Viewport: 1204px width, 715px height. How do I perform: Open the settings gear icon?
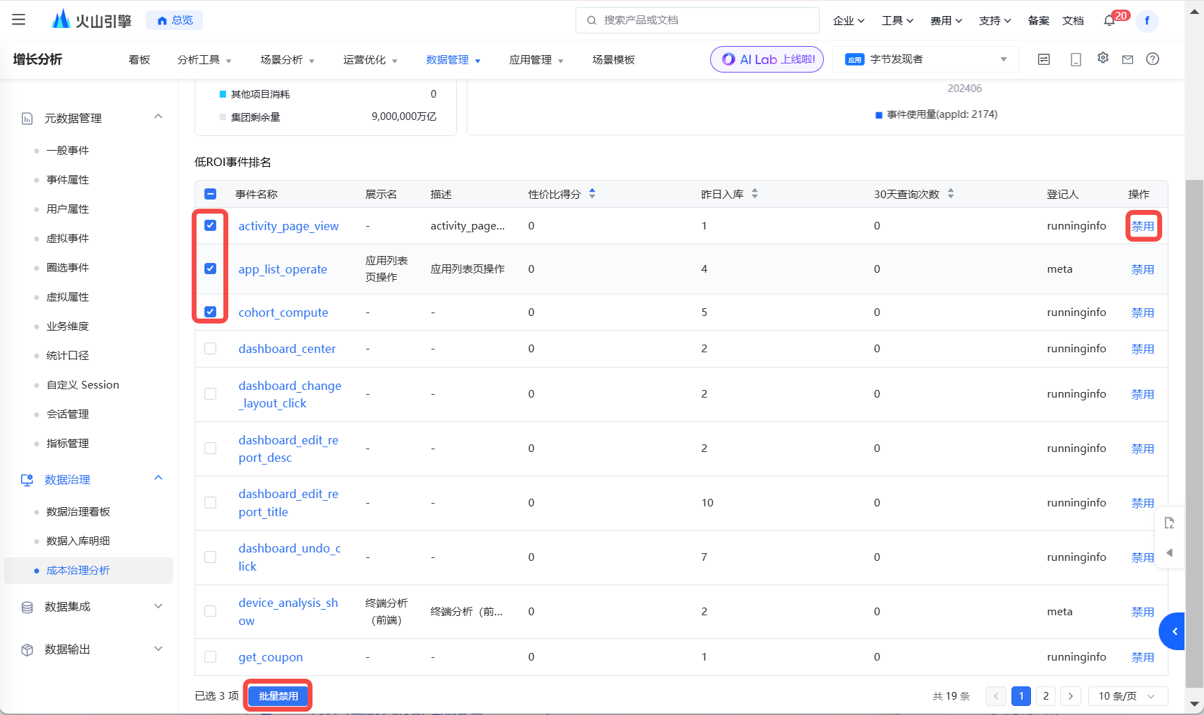pos(1103,58)
